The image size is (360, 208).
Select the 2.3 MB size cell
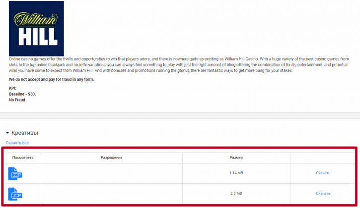[236, 193]
